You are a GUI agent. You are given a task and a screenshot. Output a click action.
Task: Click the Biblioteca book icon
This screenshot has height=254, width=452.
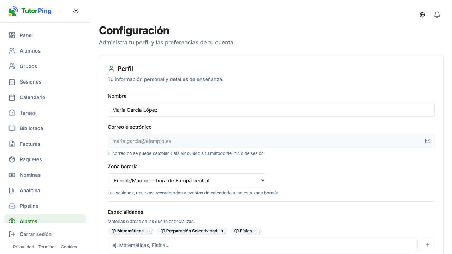12,128
